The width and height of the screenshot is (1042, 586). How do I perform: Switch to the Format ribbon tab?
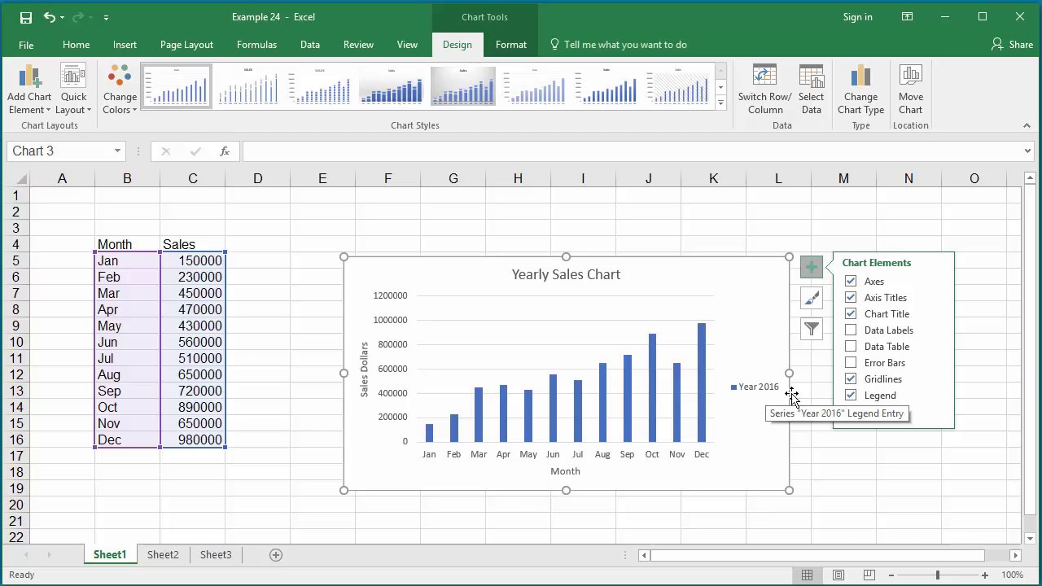510,45
